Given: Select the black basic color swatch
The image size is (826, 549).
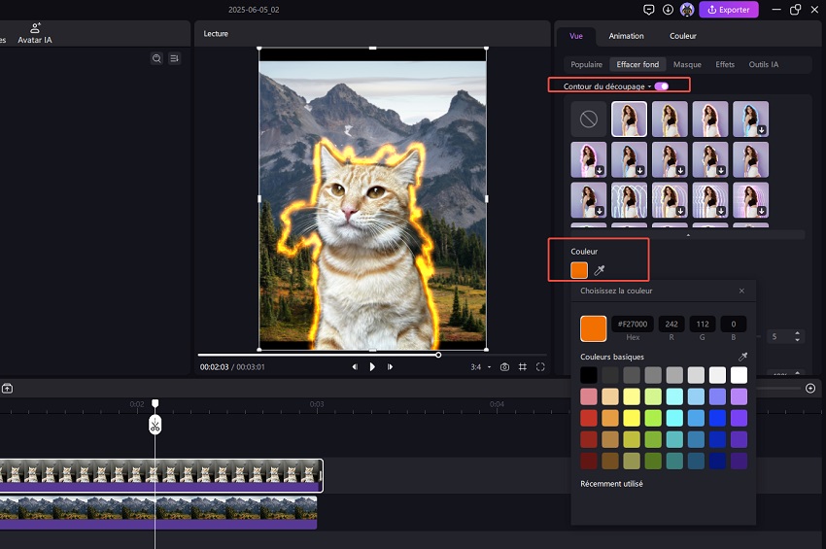Looking at the screenshot, I should coord(589,375).
